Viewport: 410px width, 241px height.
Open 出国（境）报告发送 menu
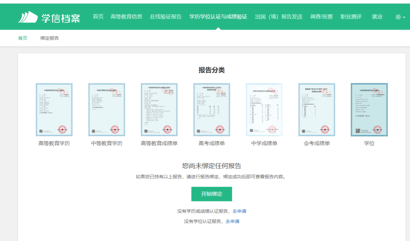[279, 17]
